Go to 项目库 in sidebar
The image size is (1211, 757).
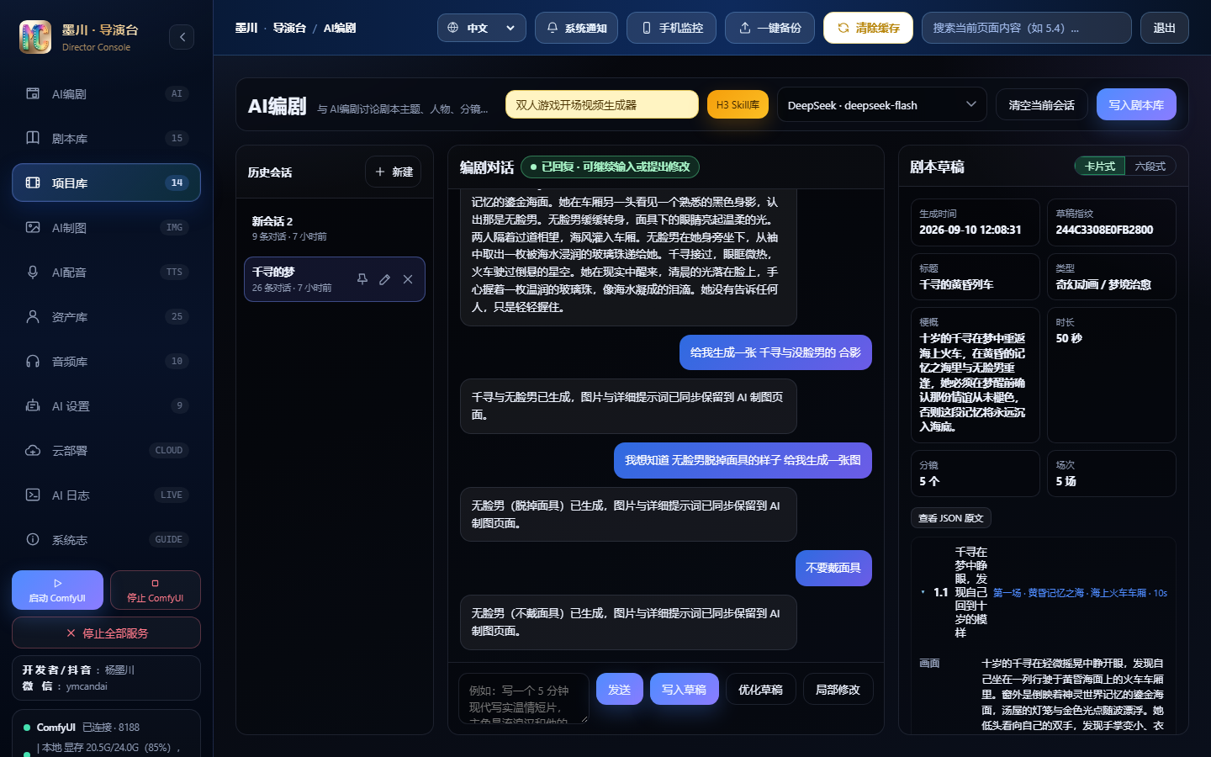106,183
